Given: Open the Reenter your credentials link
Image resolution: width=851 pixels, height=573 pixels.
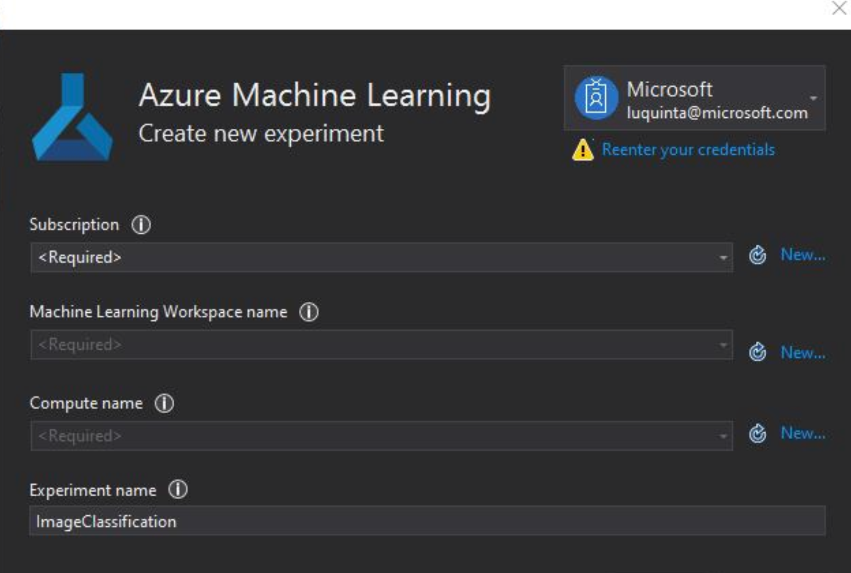Looking at the screenshot, I should [688, 150].
